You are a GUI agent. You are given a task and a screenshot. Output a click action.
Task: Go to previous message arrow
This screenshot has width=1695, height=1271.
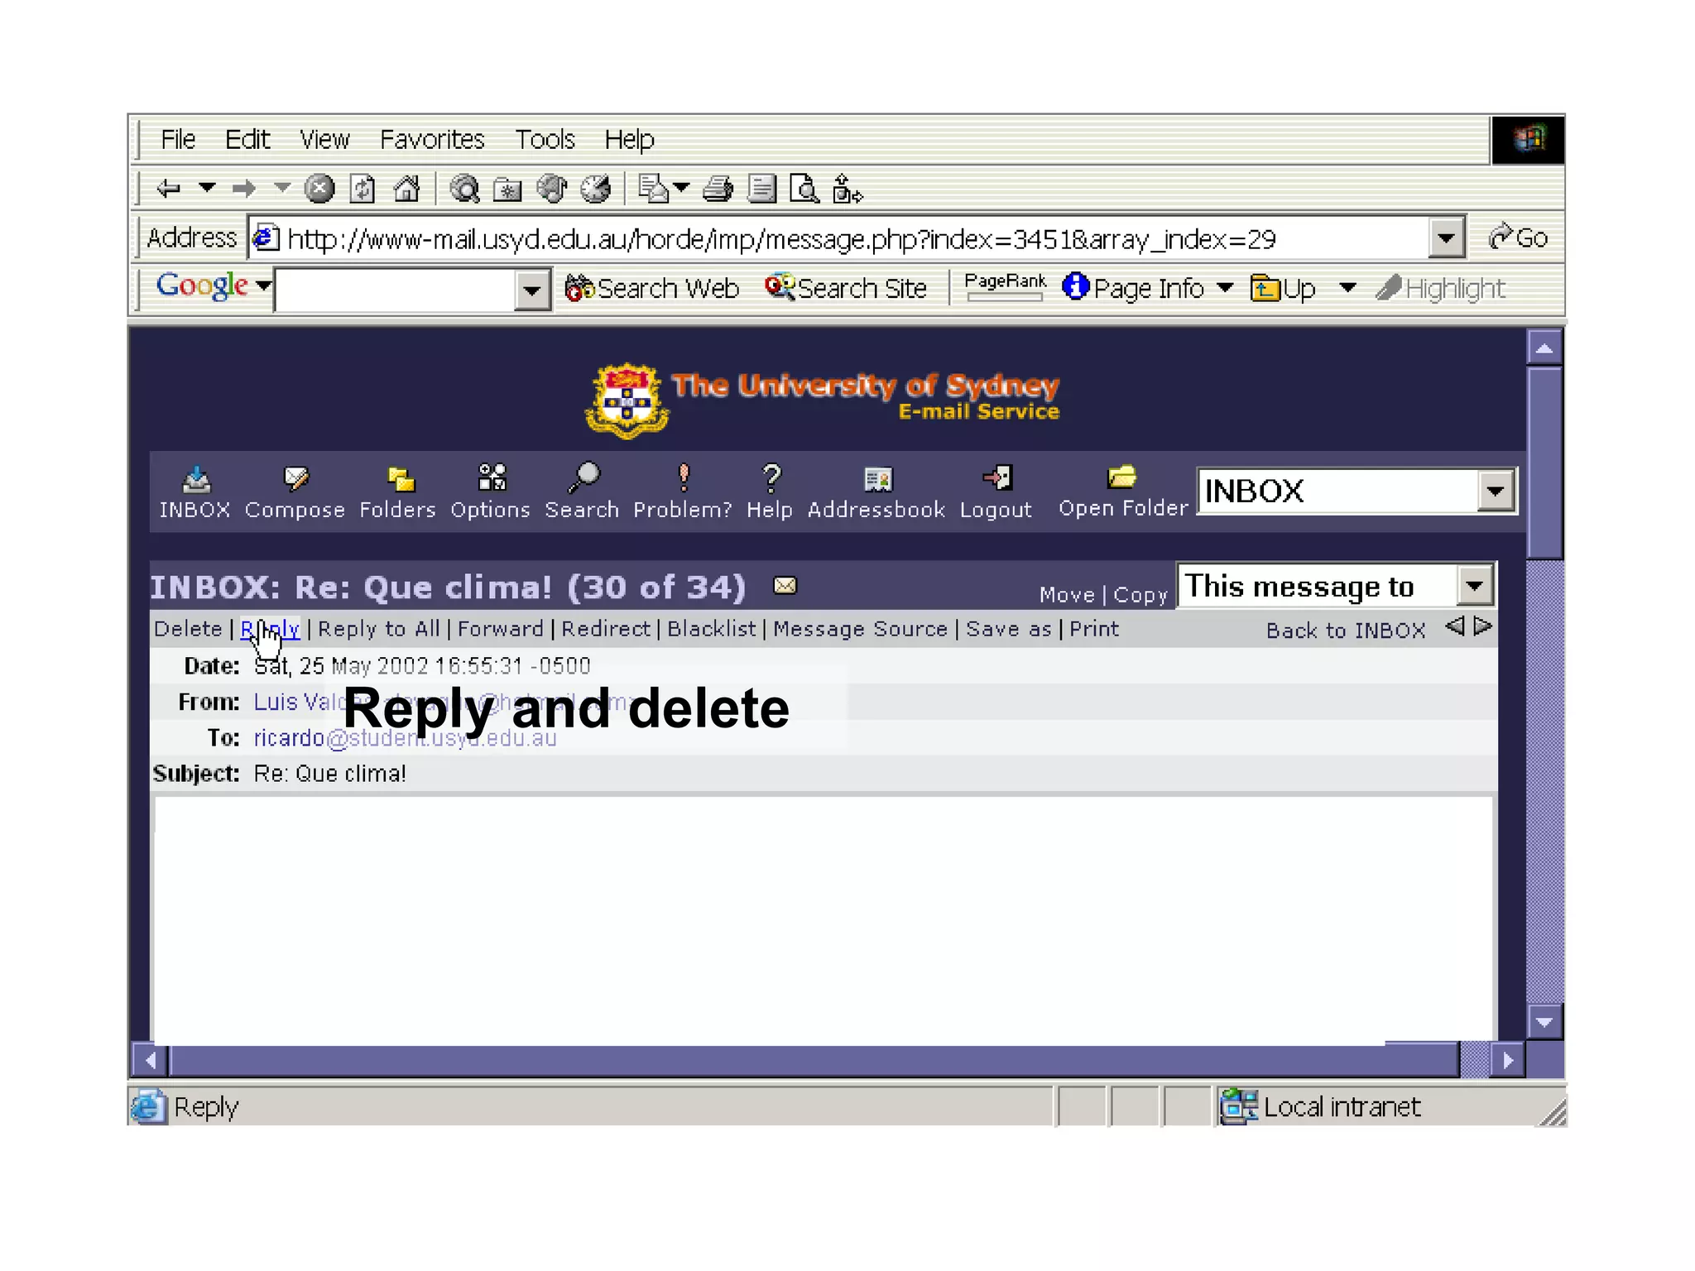(1454, 626)
